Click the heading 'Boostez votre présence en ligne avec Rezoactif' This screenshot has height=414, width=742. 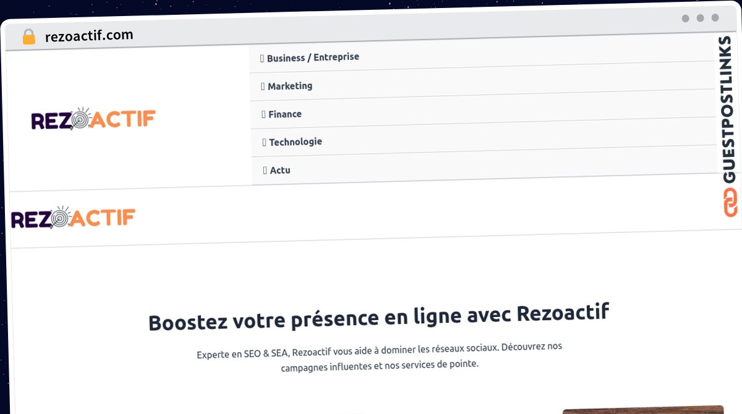pyautogui.click(x=379, y=317)
